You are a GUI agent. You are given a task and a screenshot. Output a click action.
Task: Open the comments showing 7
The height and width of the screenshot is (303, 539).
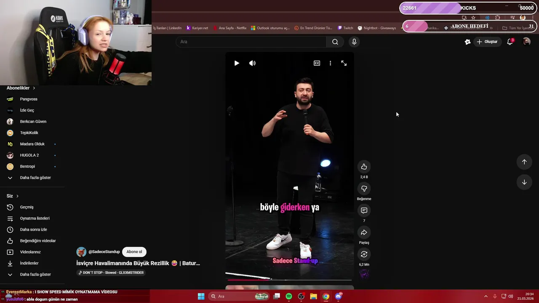click(364, 210)
